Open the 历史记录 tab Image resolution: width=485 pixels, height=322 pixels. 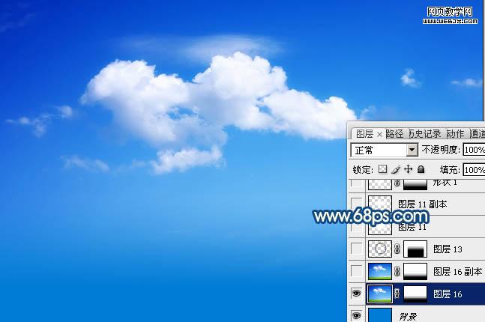425,134
